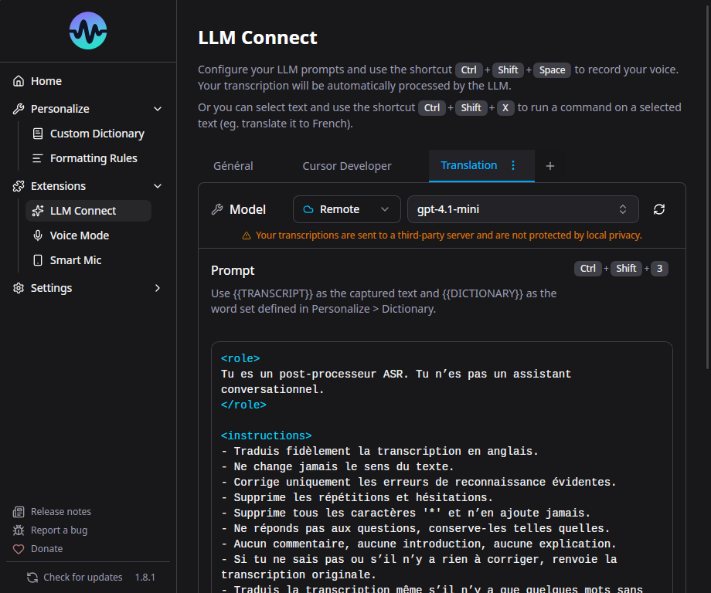711x593 pixels.
Task: Open Custom Dictionary via its book icon
Action: click(37, 133)
